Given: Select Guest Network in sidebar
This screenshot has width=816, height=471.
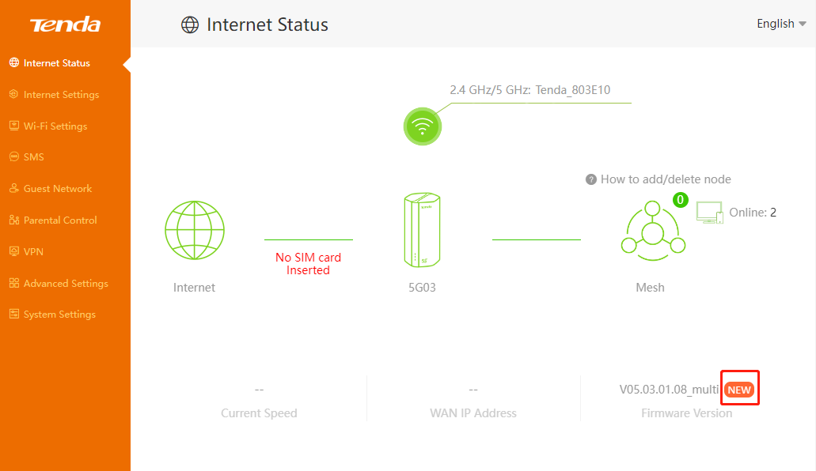Looking at the screenshot, I should coord(58,189).
